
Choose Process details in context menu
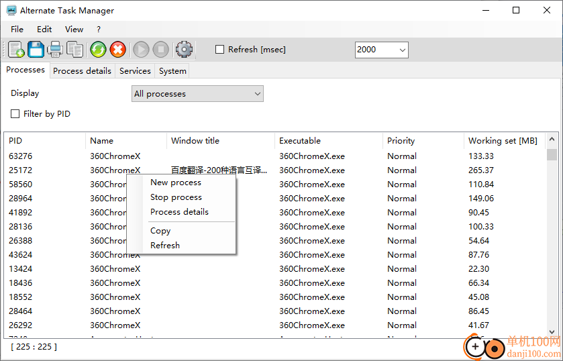pos(181,212)
